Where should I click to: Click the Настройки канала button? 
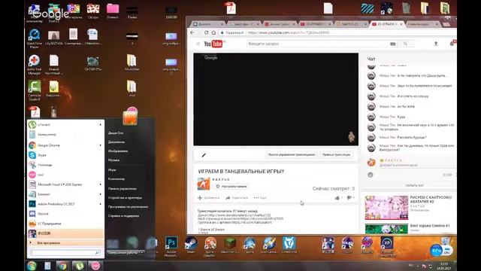[x=231, y=187]
